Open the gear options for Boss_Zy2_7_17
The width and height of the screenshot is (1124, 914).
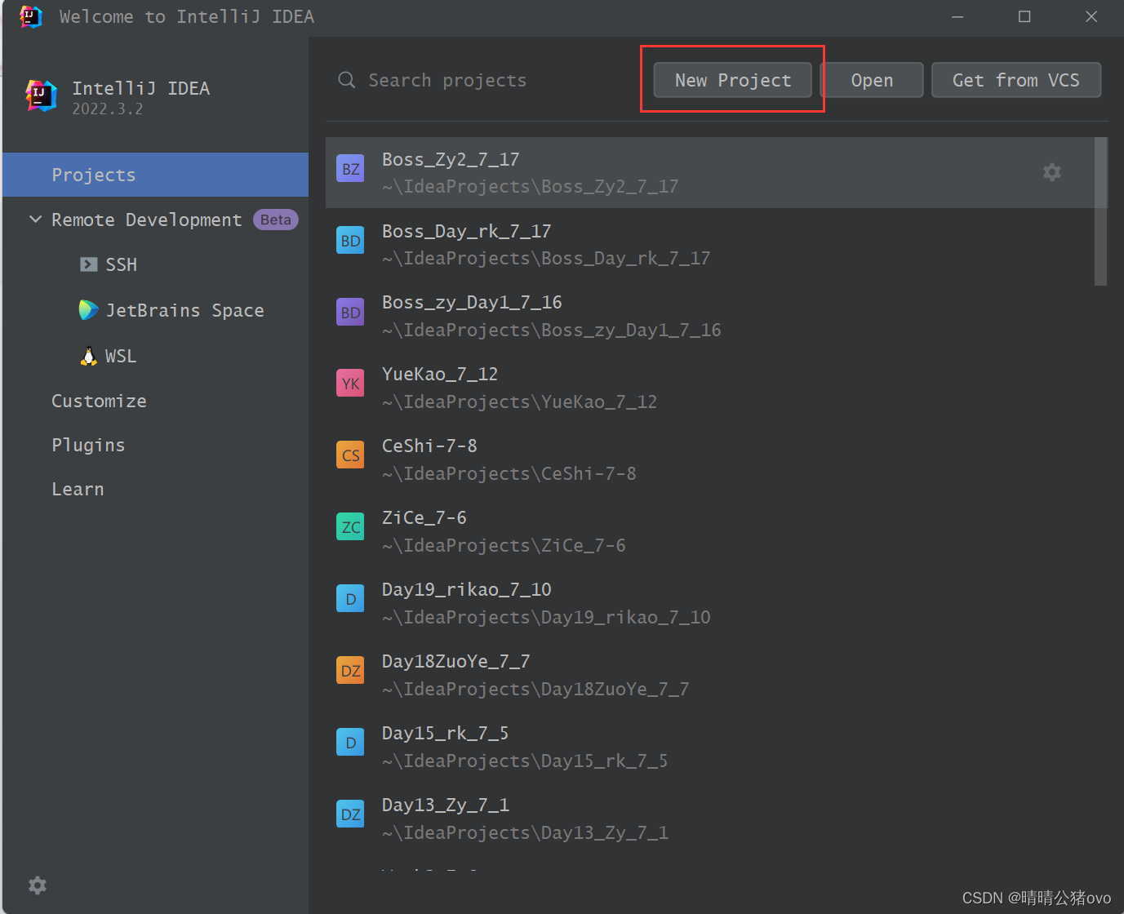point(1052,172)
